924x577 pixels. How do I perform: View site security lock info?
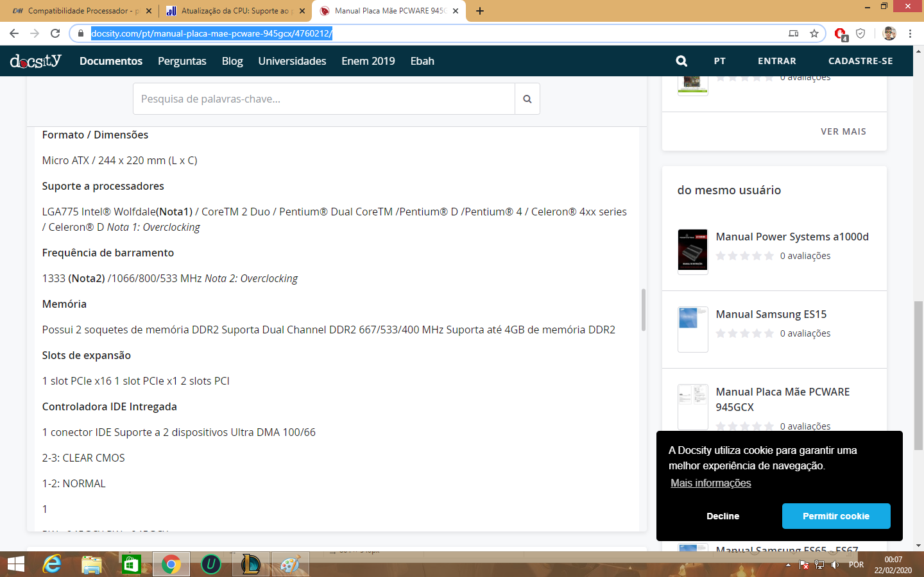click(x=81, y=33)
